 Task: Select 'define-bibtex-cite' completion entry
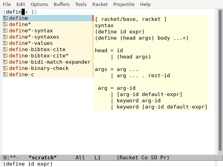(47, 49)
